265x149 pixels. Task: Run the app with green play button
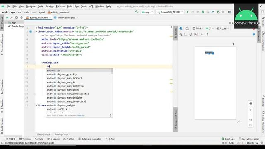(188, 12)
